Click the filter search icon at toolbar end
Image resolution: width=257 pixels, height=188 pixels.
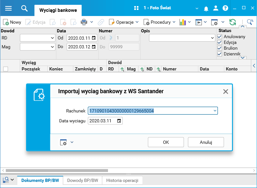tap(250, 22)
